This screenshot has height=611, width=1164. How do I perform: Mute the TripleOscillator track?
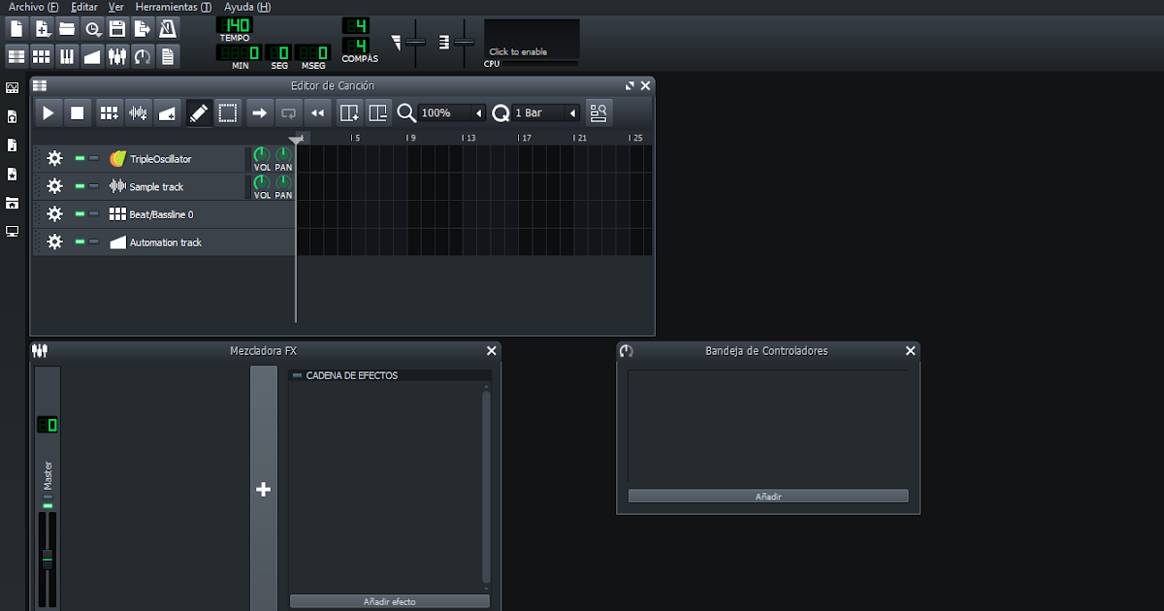pyautogui.click(x=81, y=158)
